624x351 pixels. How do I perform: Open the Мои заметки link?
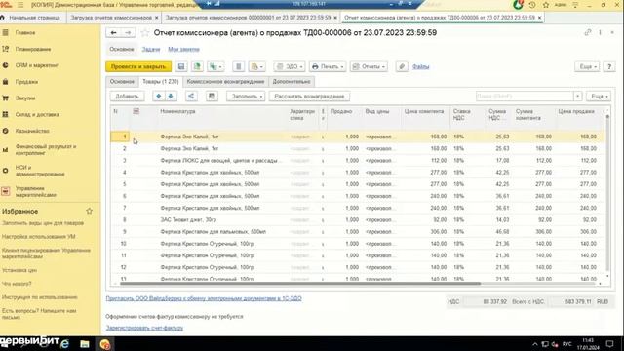pyautogui.click(x=183, y=49)
